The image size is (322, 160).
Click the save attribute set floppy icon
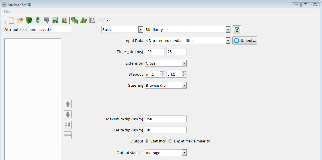coord(55,20)
